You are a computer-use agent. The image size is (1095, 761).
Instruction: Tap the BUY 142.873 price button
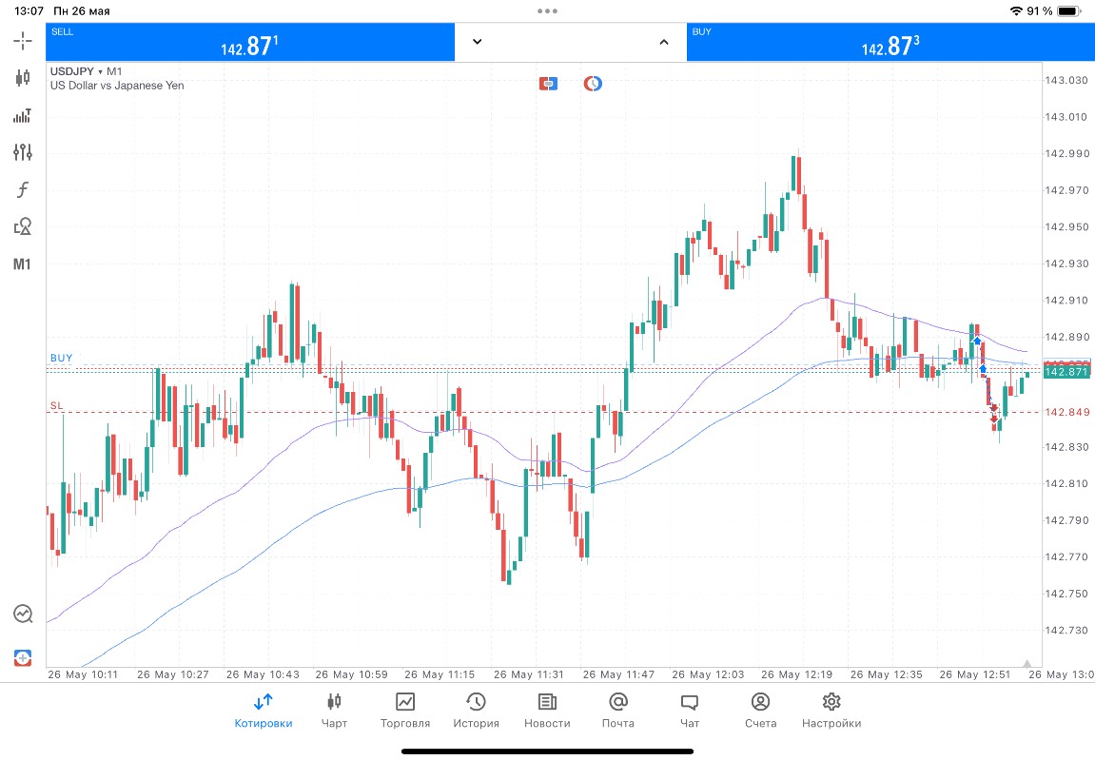(x=890, y=42)
